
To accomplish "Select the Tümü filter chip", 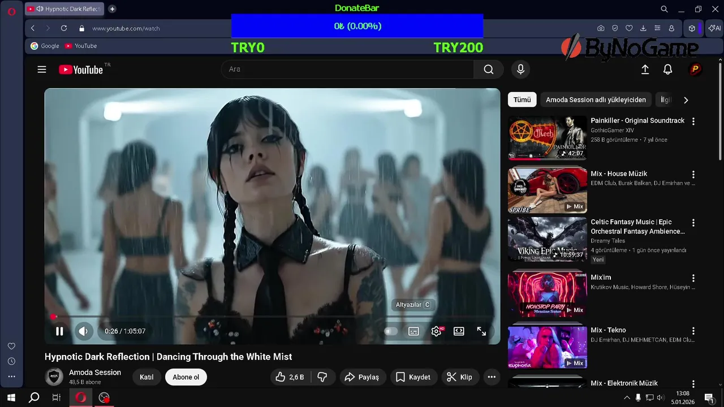I will (x=522, y=99).
